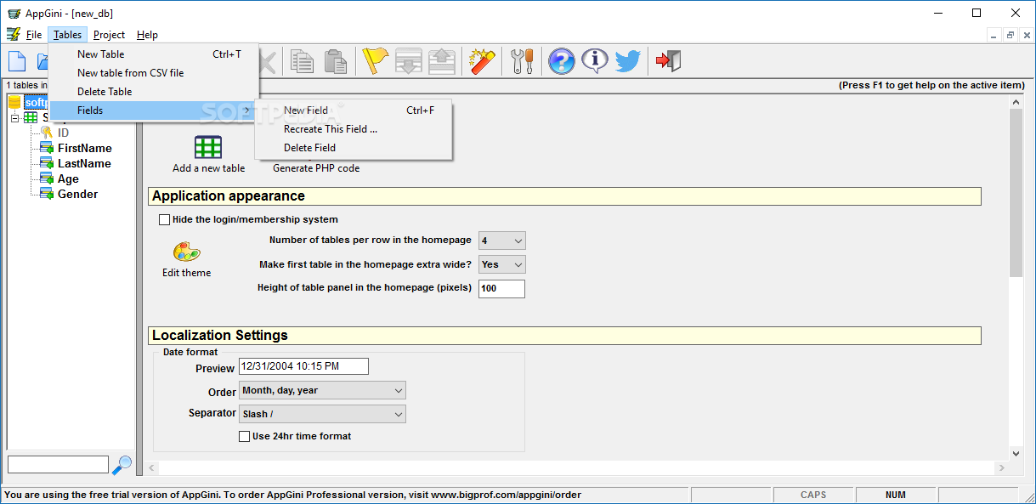The image size is (1036, 504).
Task: Click the info speech bubble icon
Action: click(x=596, y=61)
